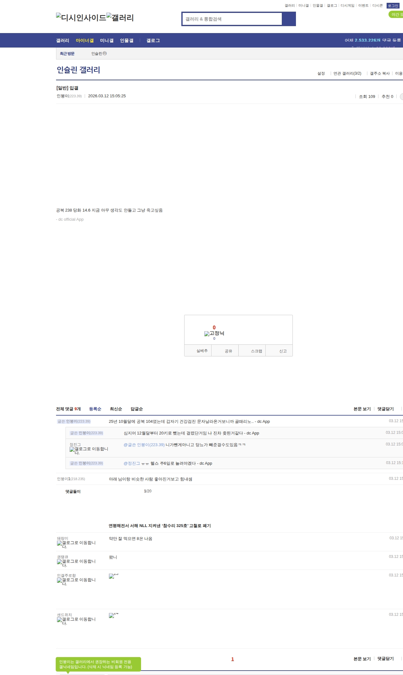Click the 전체 댓글 9개 count
The height and width of the screenshot is (675, 403).
[x=68, y=409]
